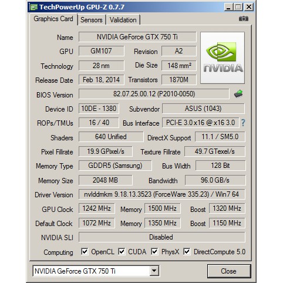Click the Bus Interface question mark help
The width and height of the screenshot is (283, 283).
[243, 123]
